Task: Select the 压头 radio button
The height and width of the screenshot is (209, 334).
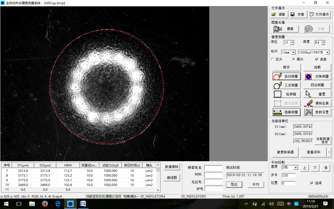Action: pyautogui.click(x=273, y=59)
